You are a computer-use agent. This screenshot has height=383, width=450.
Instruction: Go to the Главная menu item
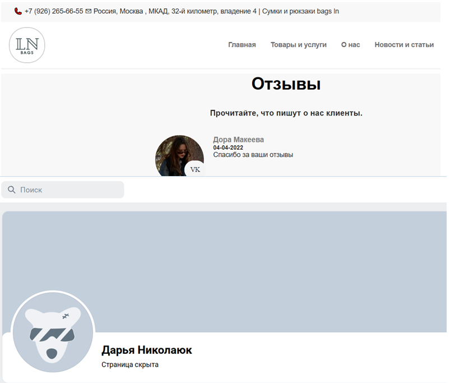click(242, 45)
